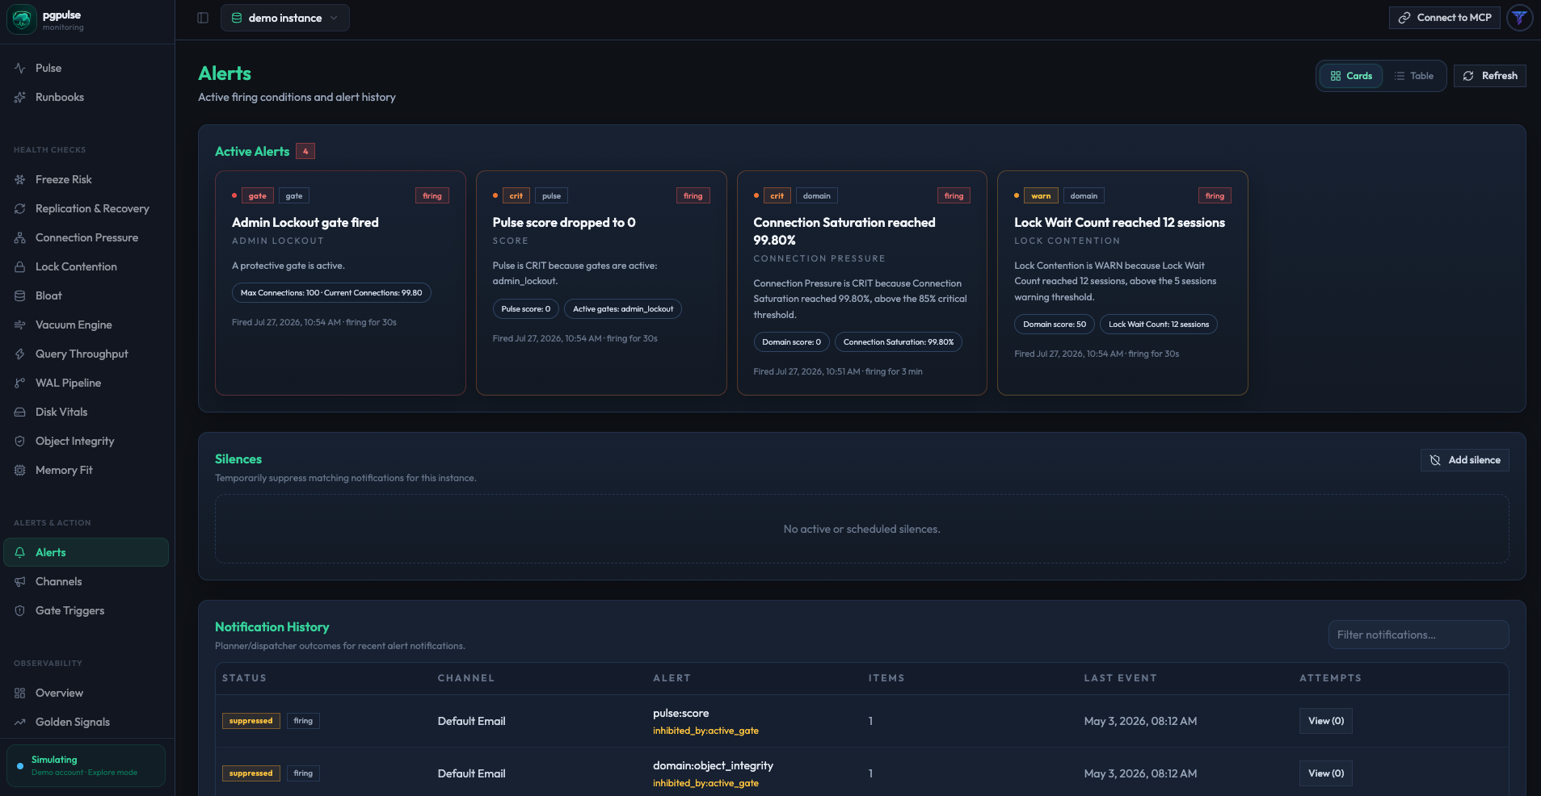Click the Filter notifications input field
Screen dimensions: 1541x796
1419,635
